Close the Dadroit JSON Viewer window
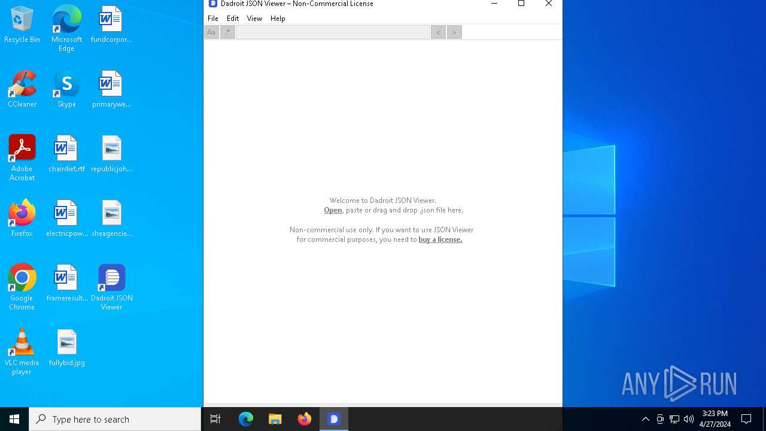This screenshot has height=431, width=766. [x=549, y=4]
